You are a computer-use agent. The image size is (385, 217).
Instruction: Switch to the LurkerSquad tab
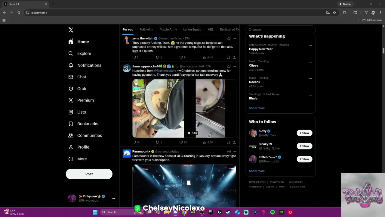pyautogui.click(x=192, y=30)
